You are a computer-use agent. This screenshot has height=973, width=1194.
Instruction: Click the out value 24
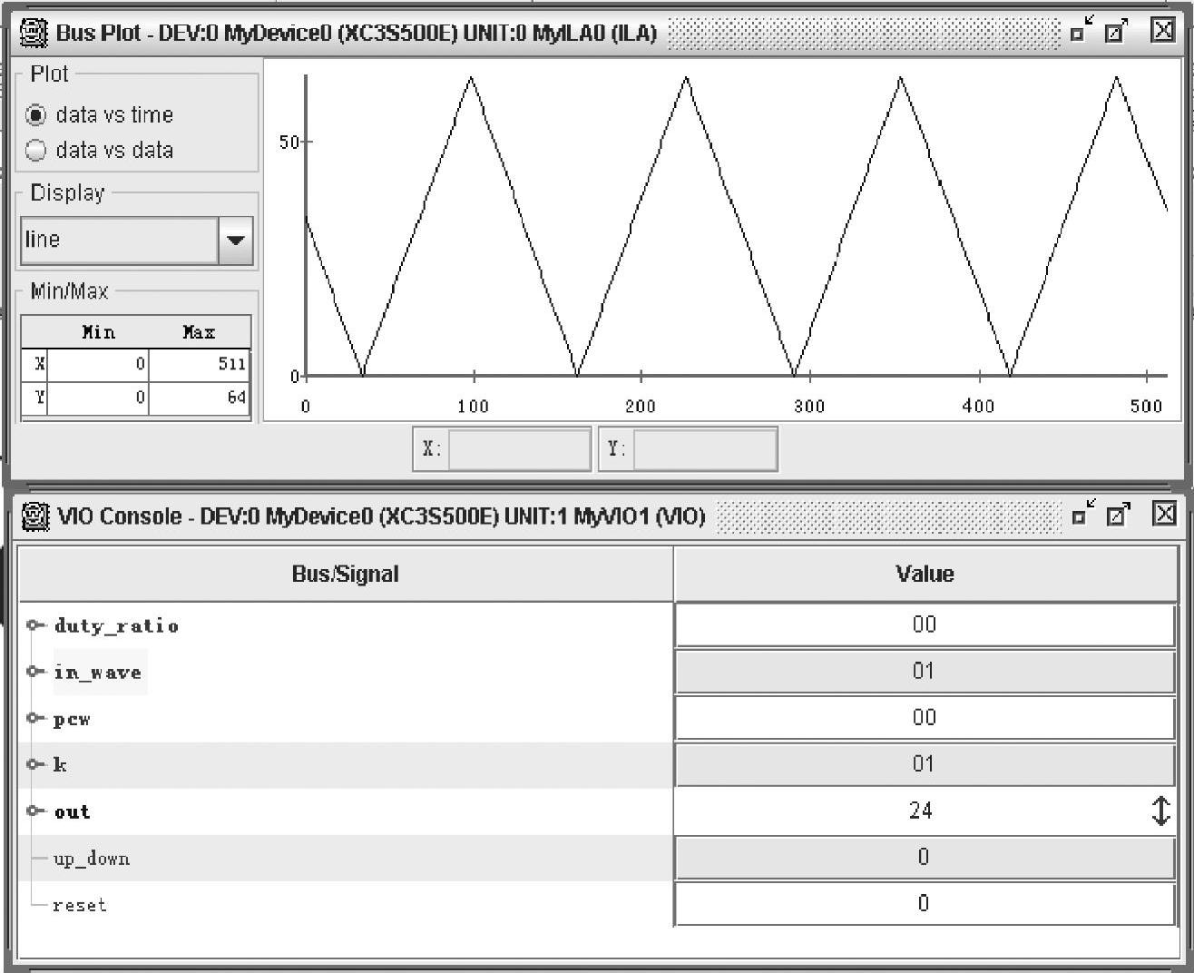click(920, 811)
